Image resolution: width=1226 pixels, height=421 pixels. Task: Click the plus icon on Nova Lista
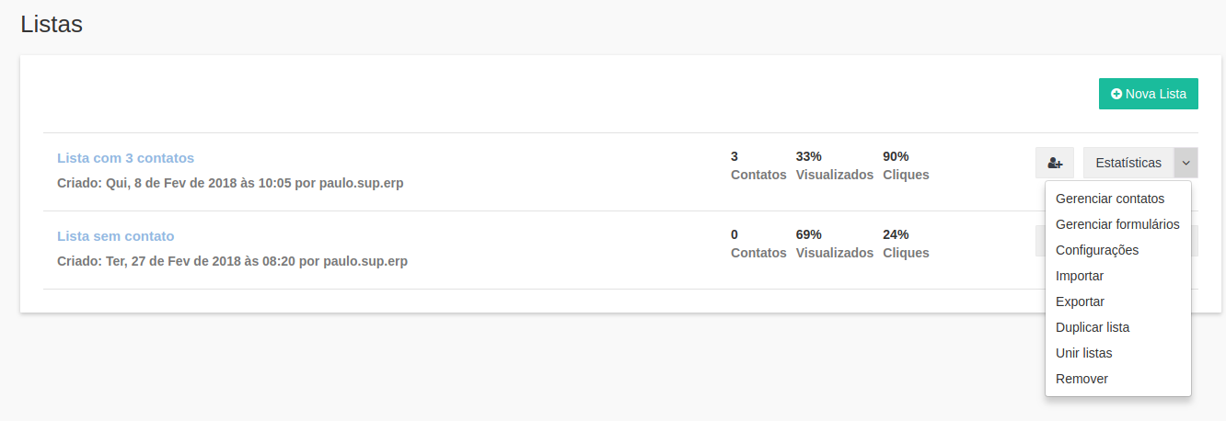1116,94
